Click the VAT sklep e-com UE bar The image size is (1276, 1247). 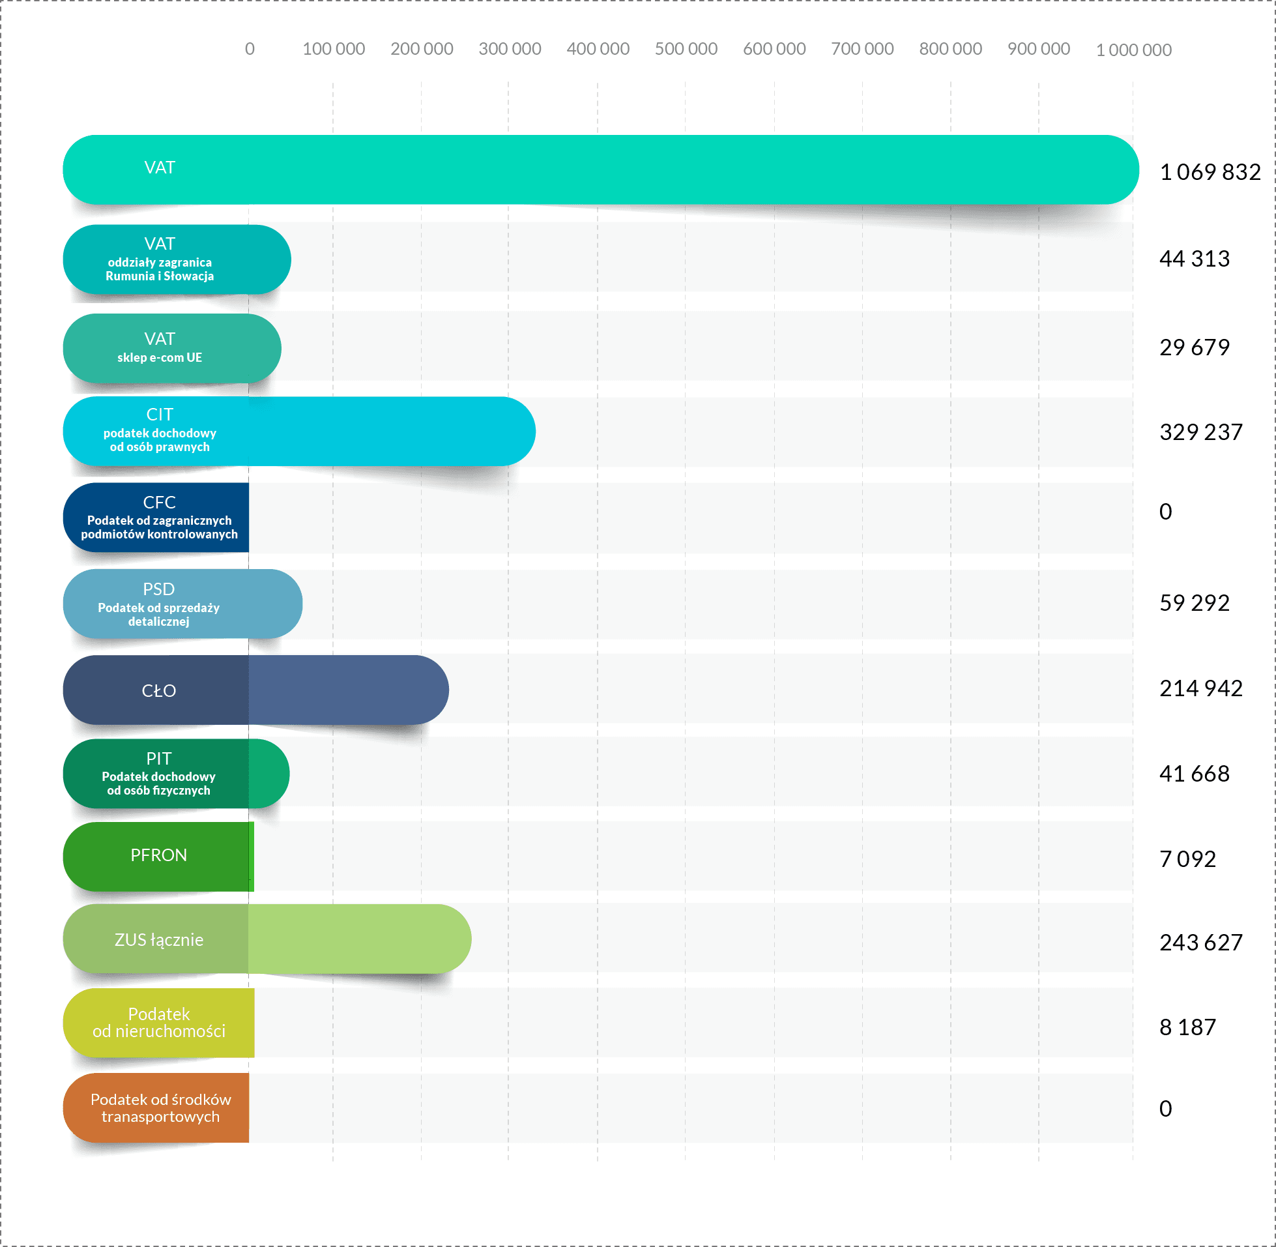tap(172, 348)
